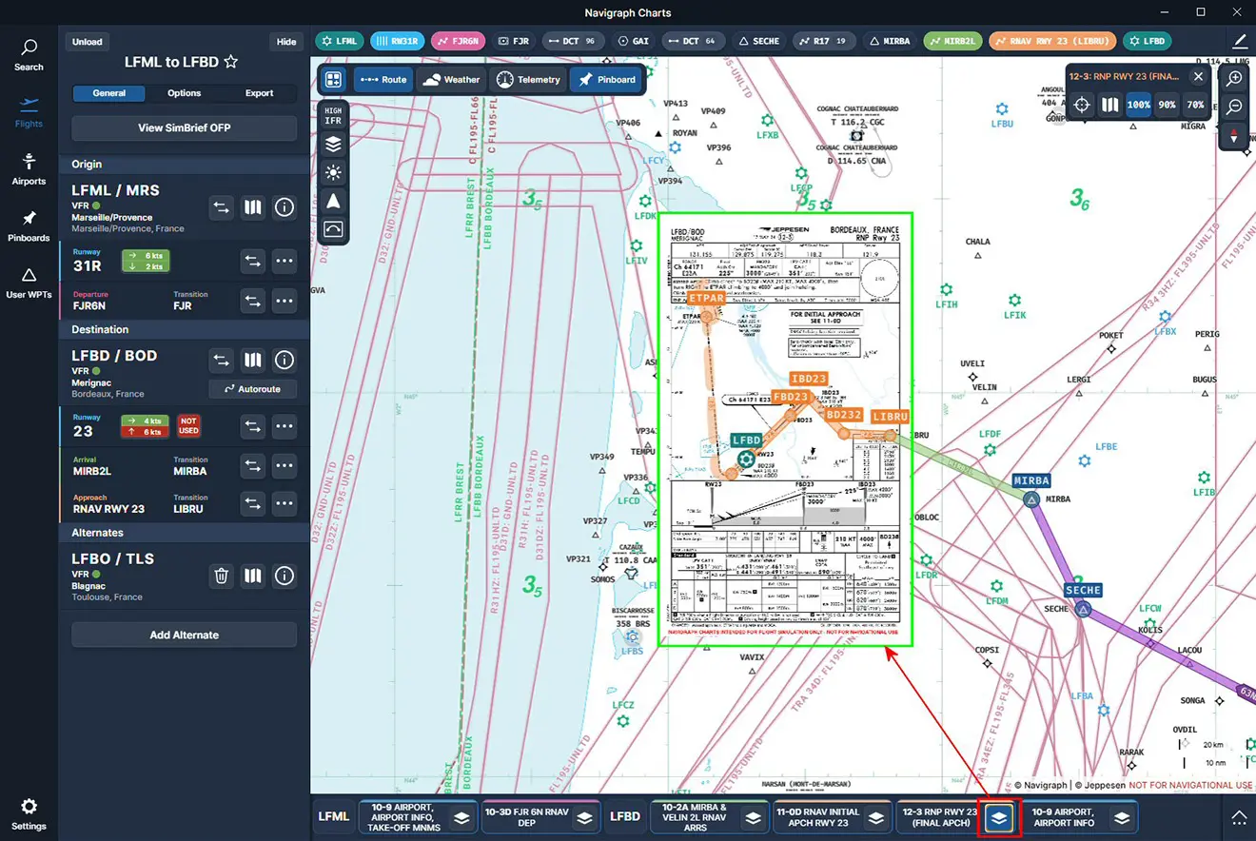The image size is (1256, 841).
Task: Toggle Weather overlay on map
Action: [451, 80]
